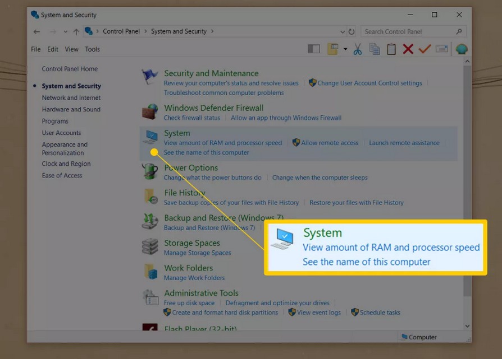Select Appearance and Personalization in sidebar

click(65, 148)
